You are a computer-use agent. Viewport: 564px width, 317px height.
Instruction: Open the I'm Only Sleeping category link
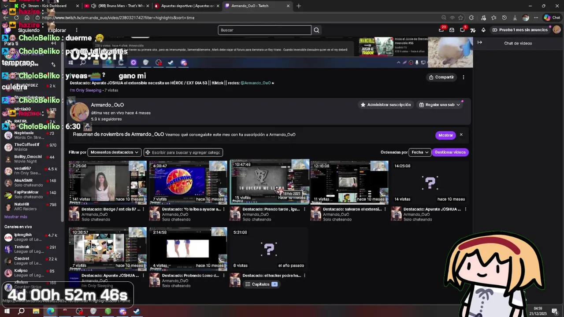tap(85, 90)
